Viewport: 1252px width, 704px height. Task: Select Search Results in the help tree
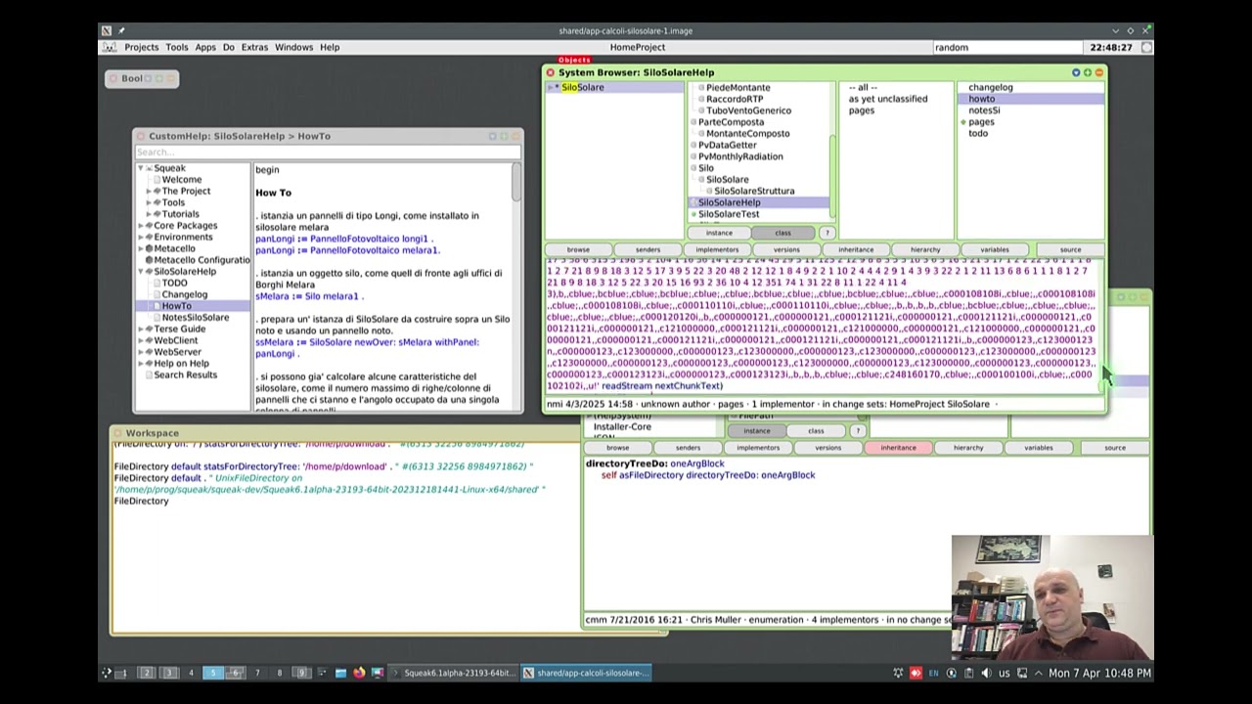pyautogui.click(x=185, y=374)
